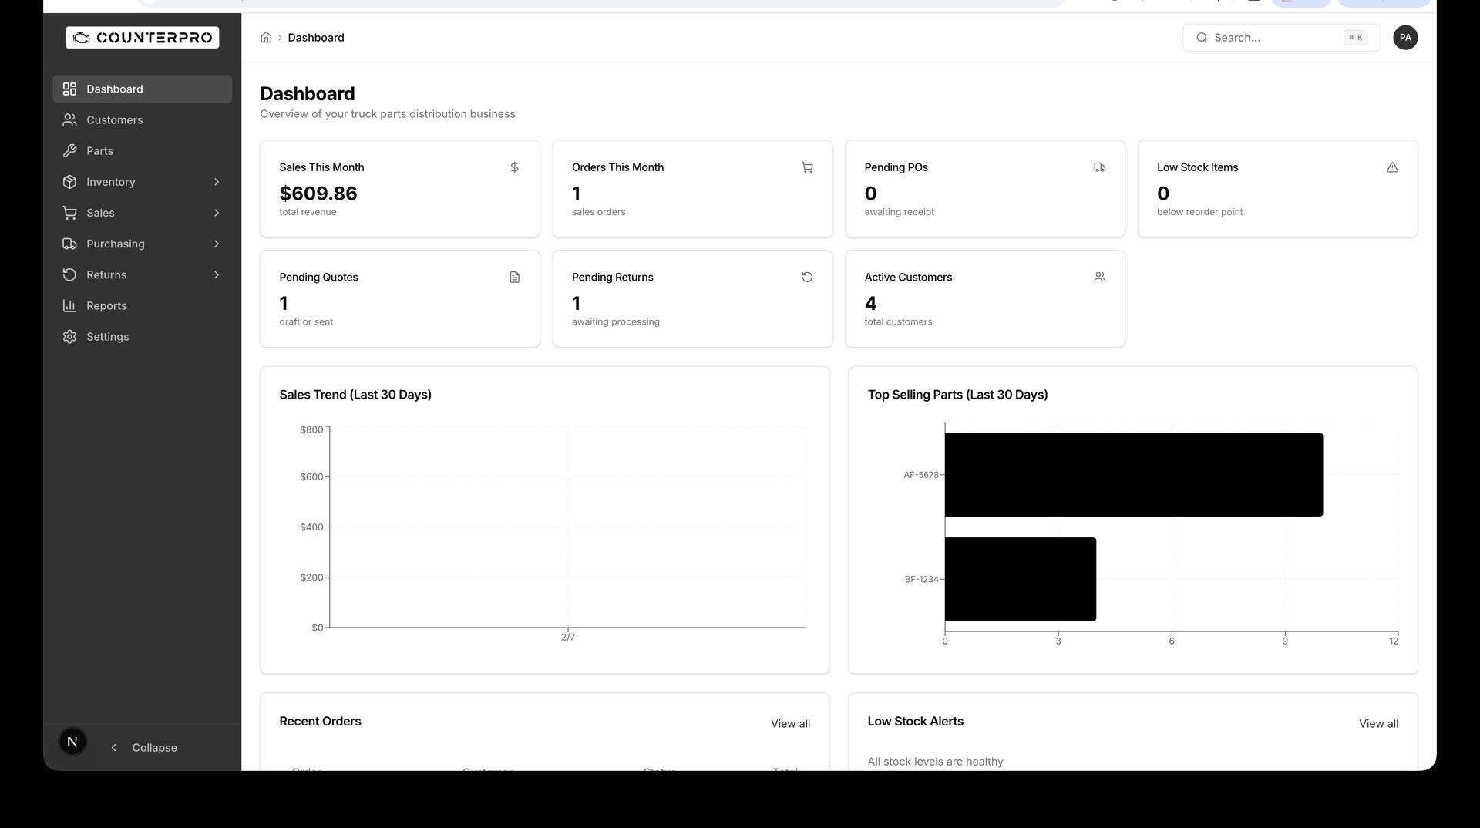View all Low Stock Alerts
1480x828 pixels.
coord(1379,723)
